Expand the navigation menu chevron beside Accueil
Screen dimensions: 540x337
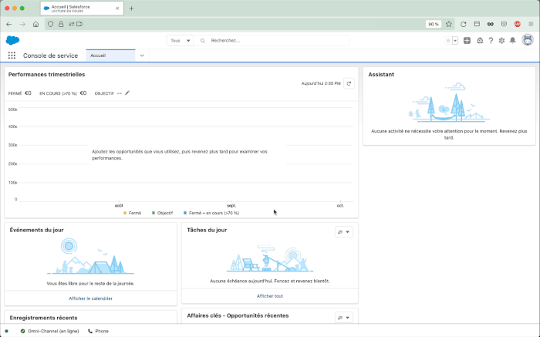pyautogui.click(x=142, y=56)
